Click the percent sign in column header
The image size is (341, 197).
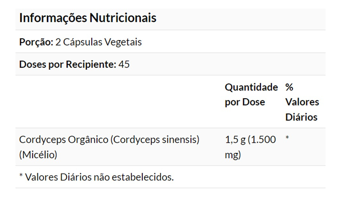pyautogui.click(x=289, y=87)
